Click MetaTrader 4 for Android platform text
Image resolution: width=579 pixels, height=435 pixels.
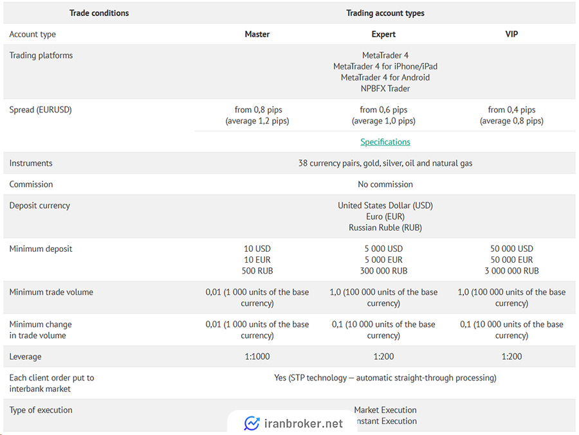385,78
